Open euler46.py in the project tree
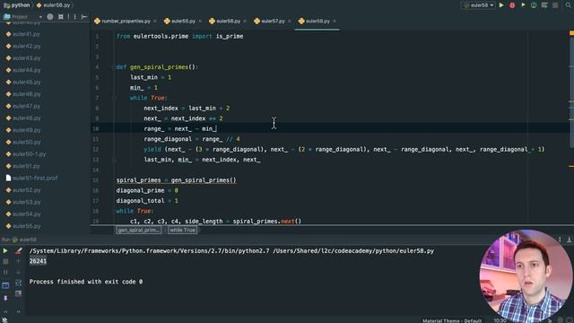The height and width of the screenshot is (323, 574). point(23,94)
